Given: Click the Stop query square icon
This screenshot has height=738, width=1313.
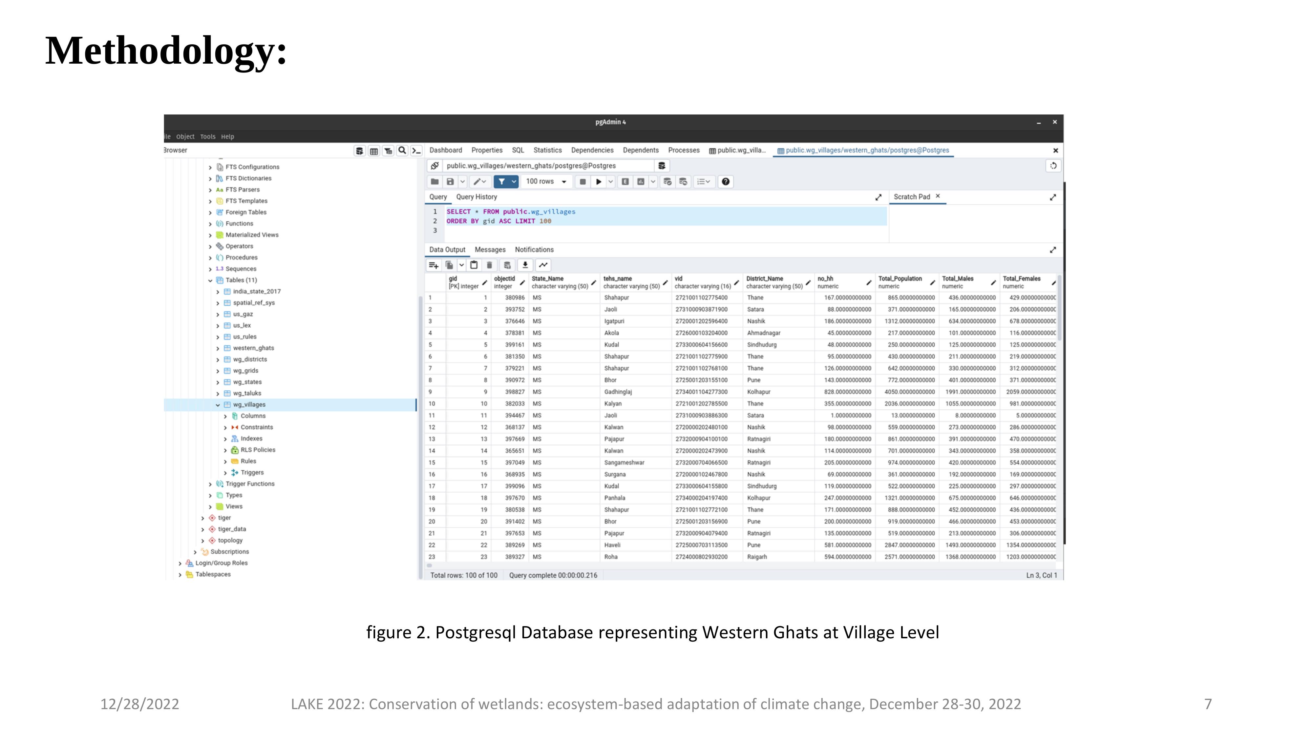Looking at the screenshot, I should tap(582, 182).
